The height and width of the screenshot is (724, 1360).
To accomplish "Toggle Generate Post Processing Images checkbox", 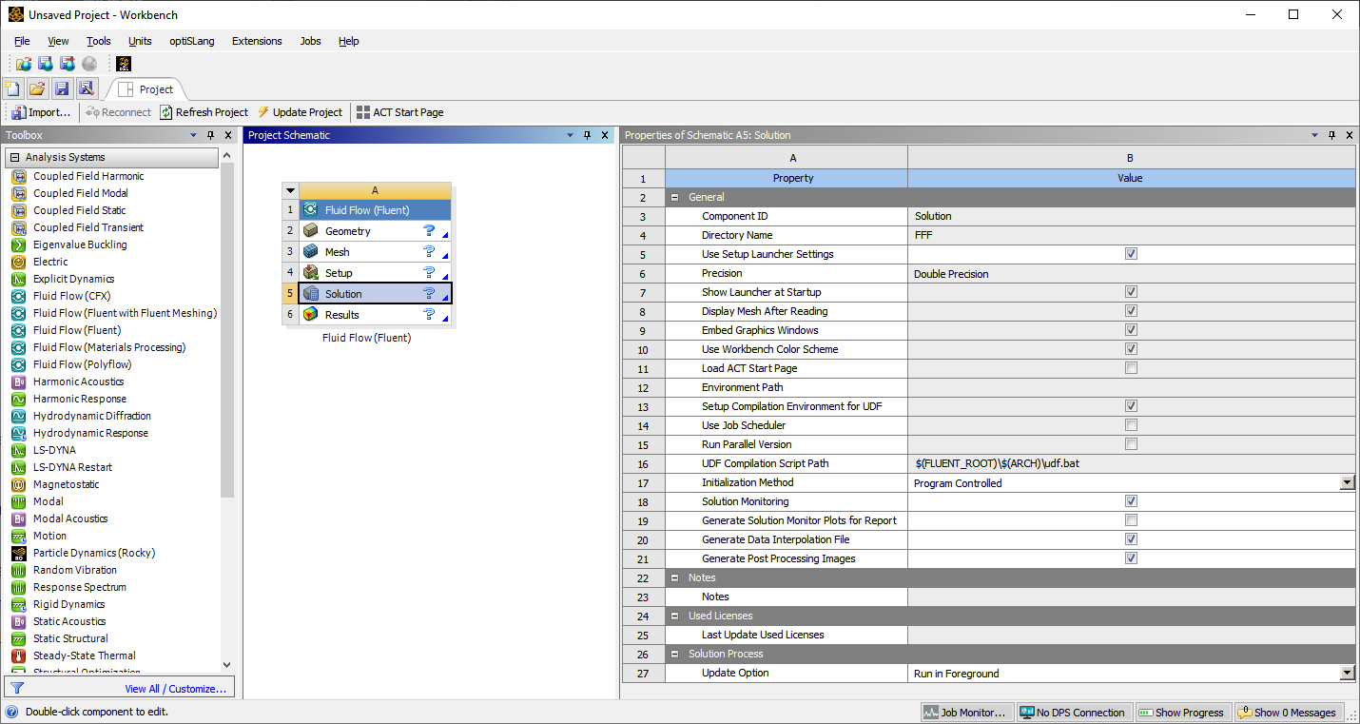I will pos(1131,558).
